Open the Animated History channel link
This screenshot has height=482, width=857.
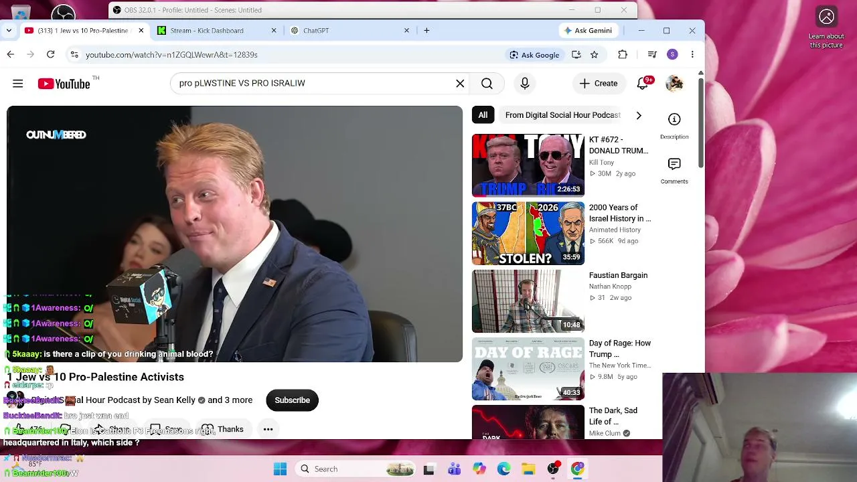pos(615,230)
